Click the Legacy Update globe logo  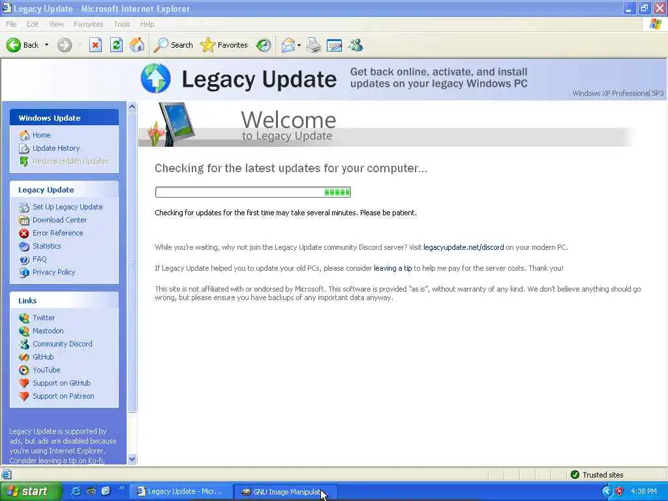click(155, 78)
